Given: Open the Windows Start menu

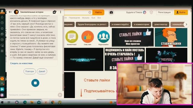Looking at the screenshot, I should pos(2,102).
